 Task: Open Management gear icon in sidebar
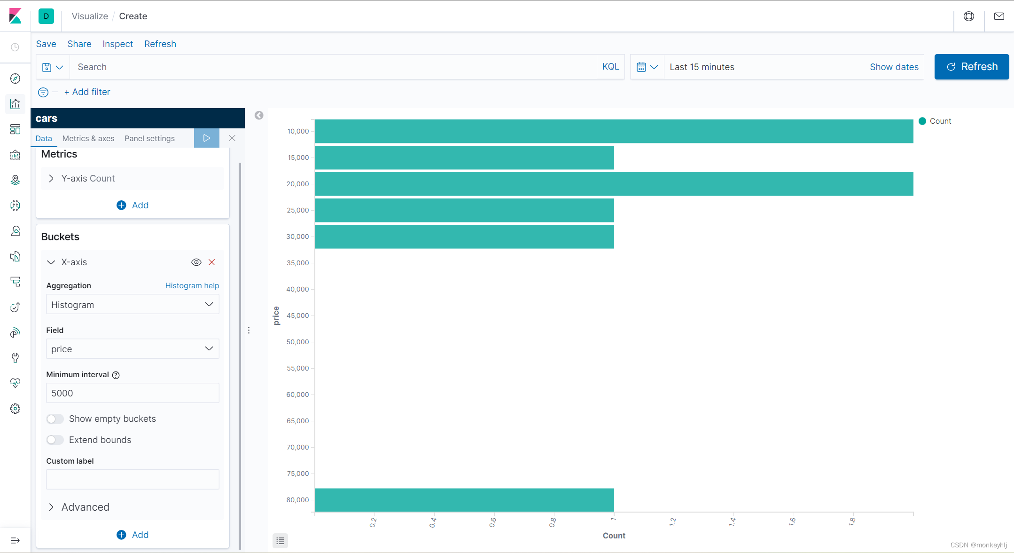tap(15, 409)
